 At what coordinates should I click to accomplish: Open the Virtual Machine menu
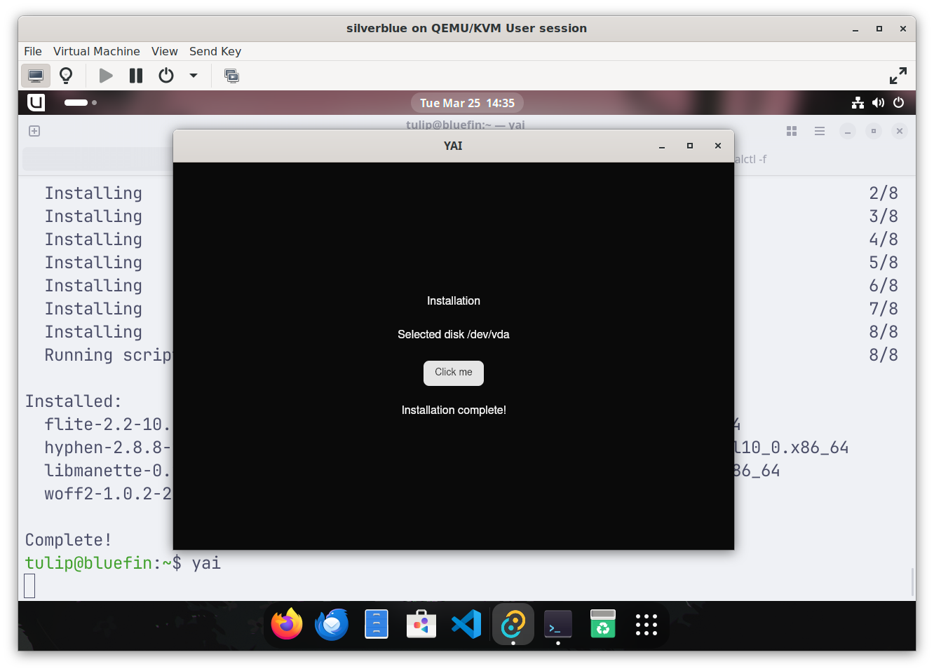coord(97,51)
